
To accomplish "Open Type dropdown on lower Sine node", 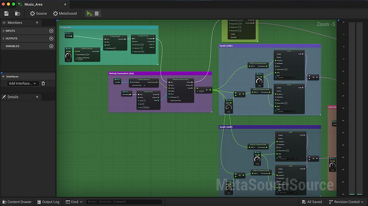I will [286, 111].
